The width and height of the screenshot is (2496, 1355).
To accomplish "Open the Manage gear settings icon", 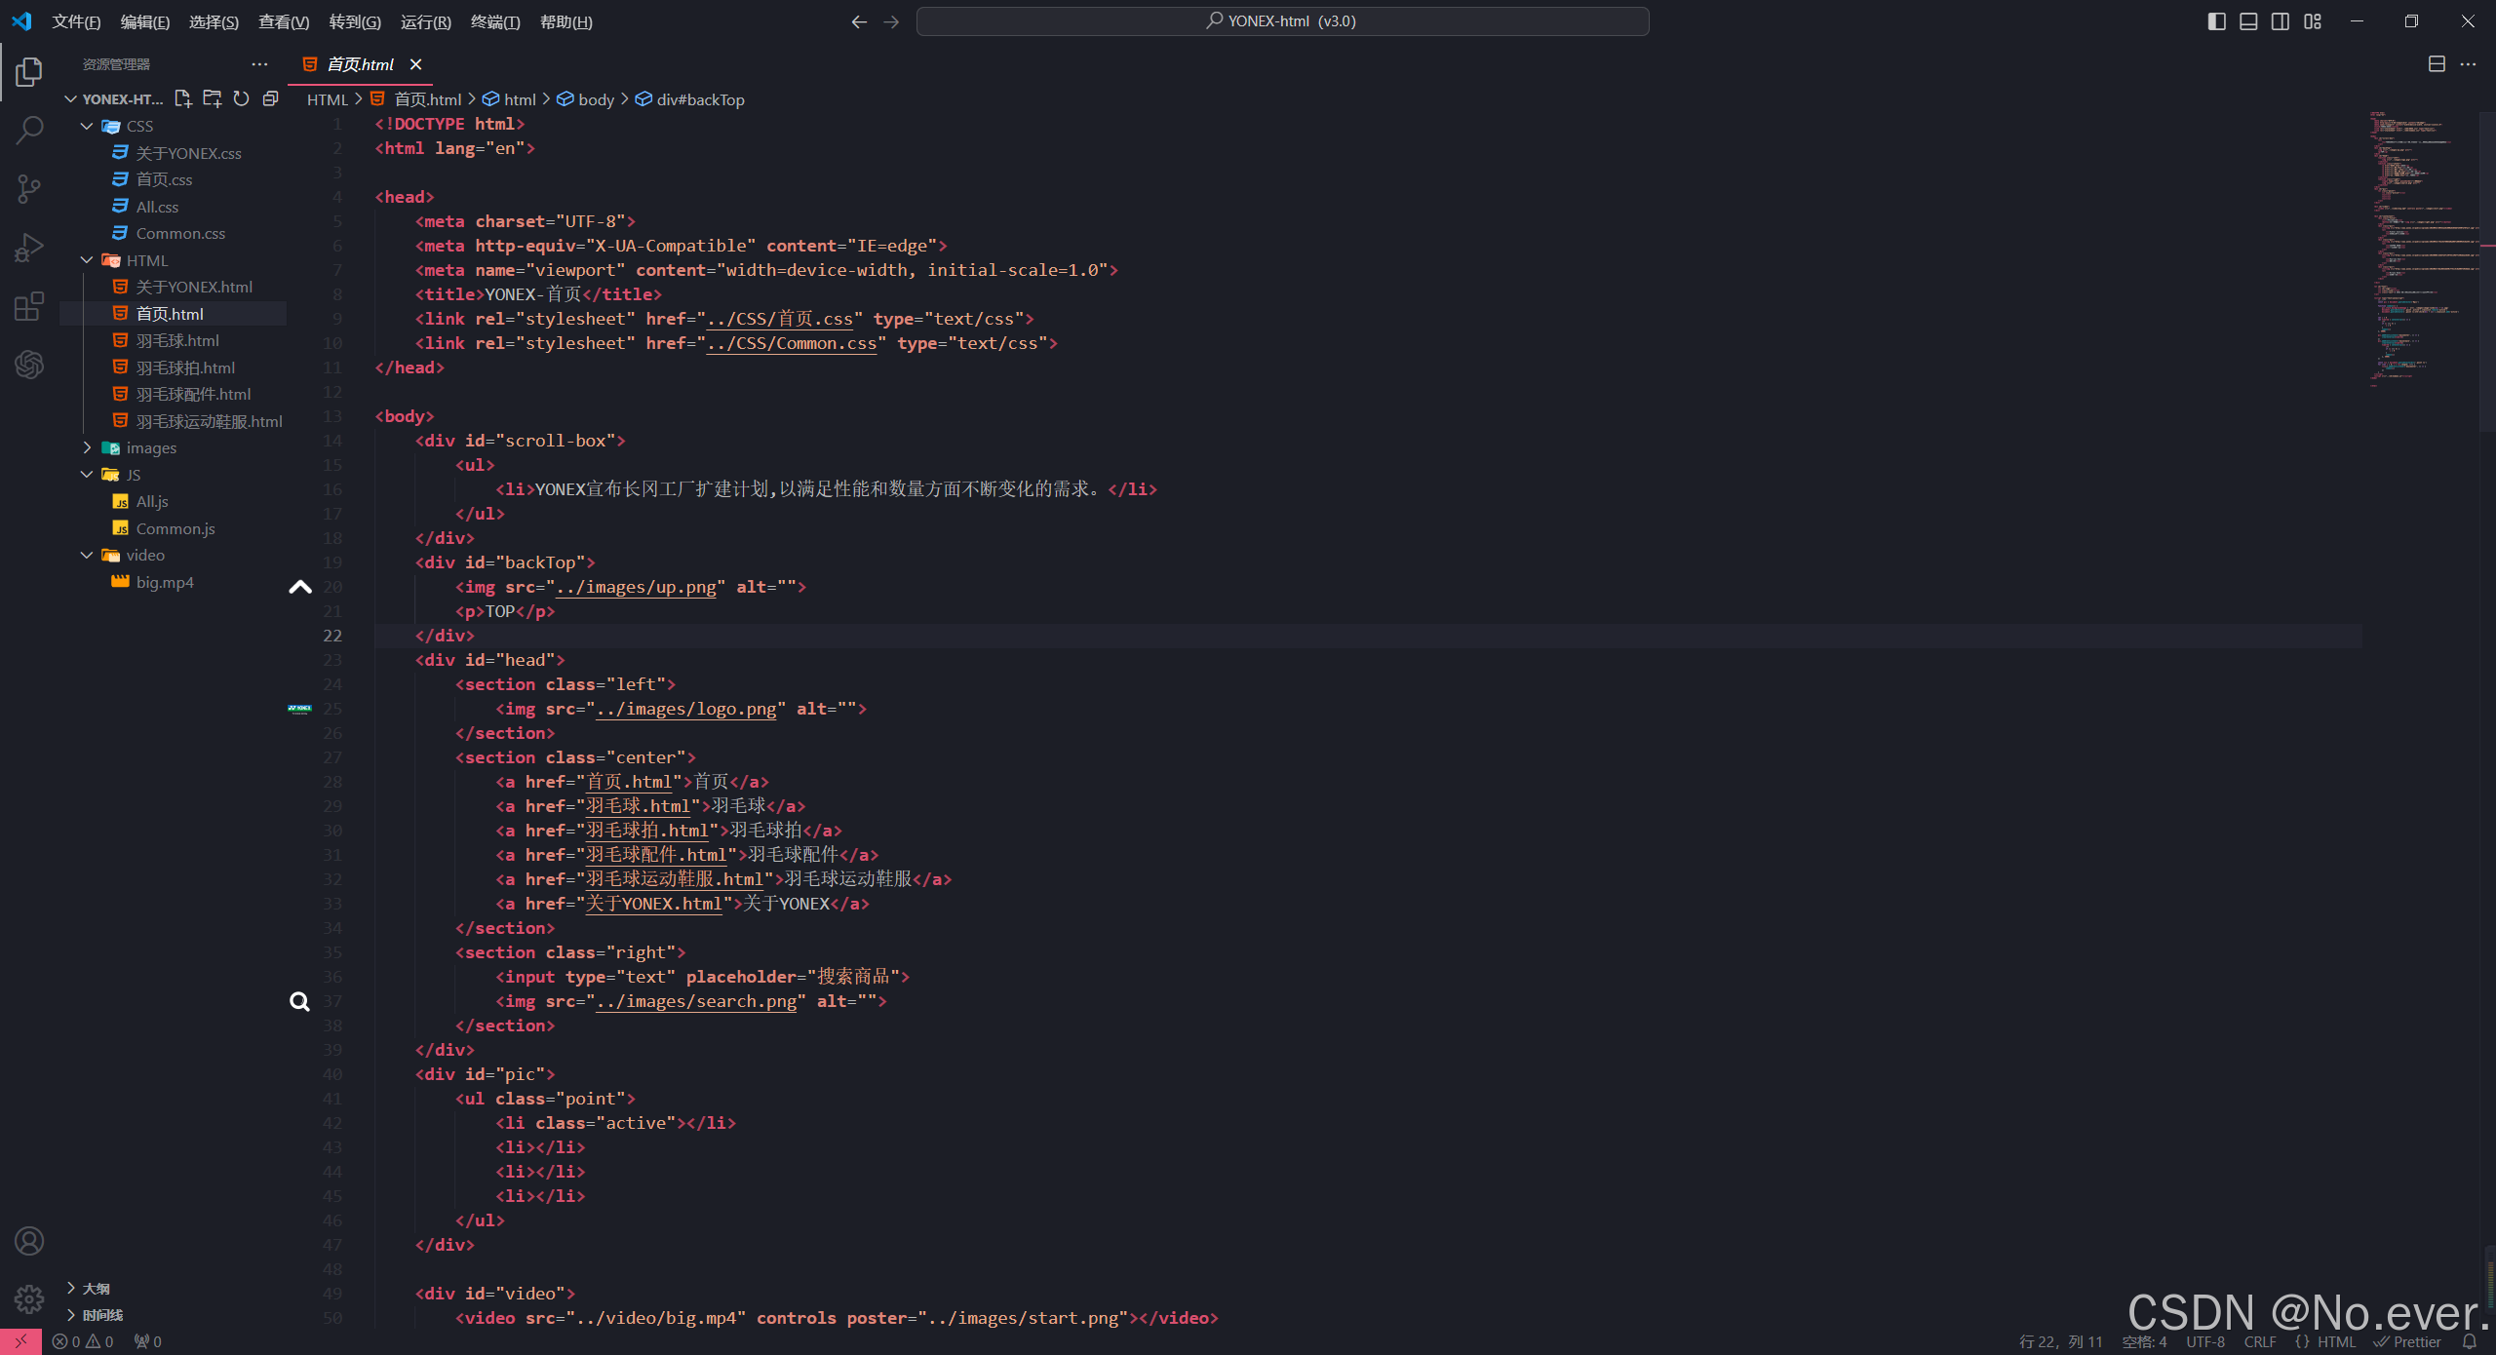I will [29, 1298].
